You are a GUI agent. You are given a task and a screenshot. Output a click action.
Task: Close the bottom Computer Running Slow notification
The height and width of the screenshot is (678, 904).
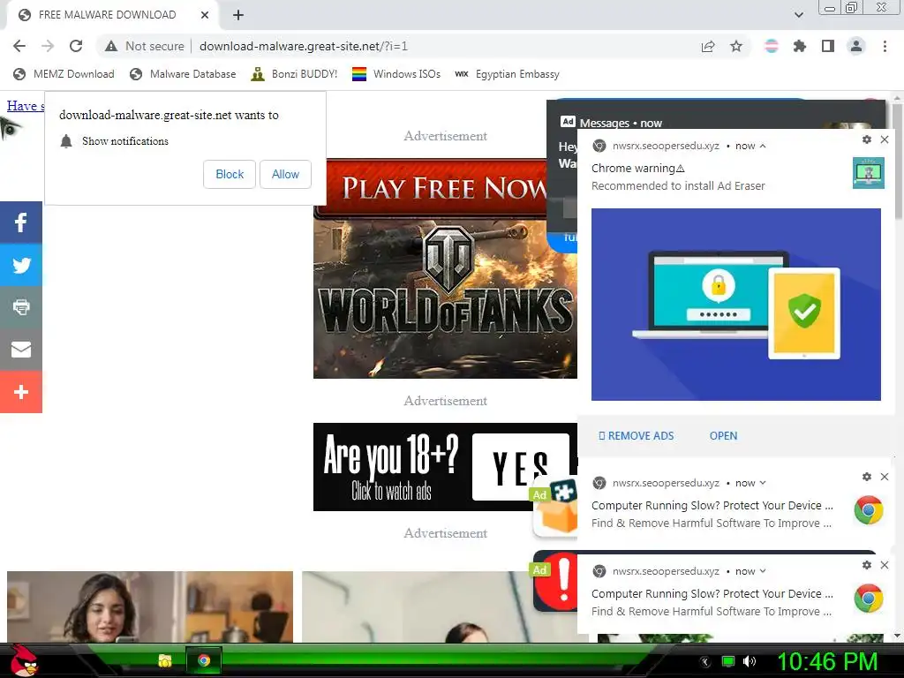[x=885, y=565]
